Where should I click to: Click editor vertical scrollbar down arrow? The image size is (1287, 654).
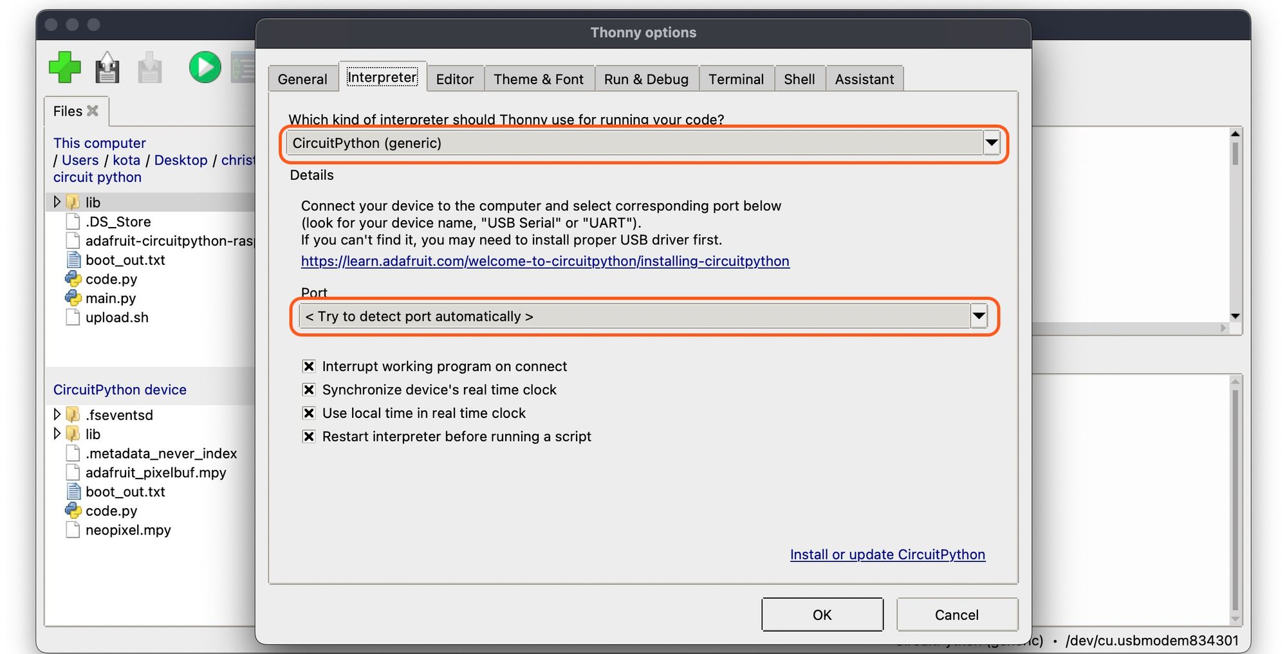[x=1235, y=316]
